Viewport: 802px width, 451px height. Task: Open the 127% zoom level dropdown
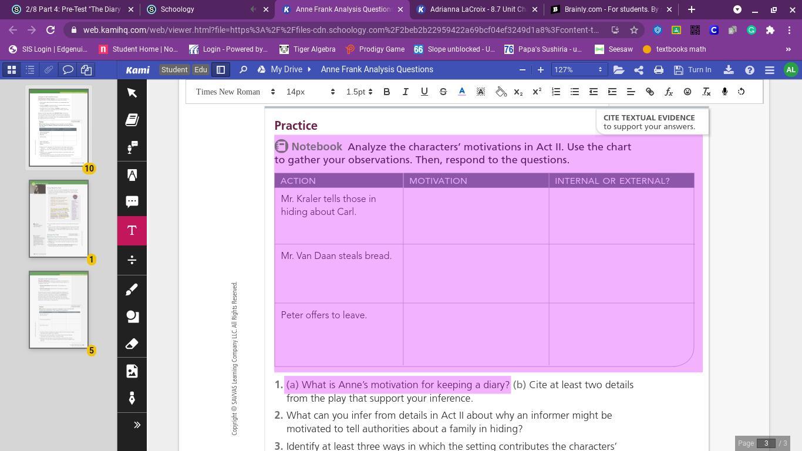[x=578, y=70]
